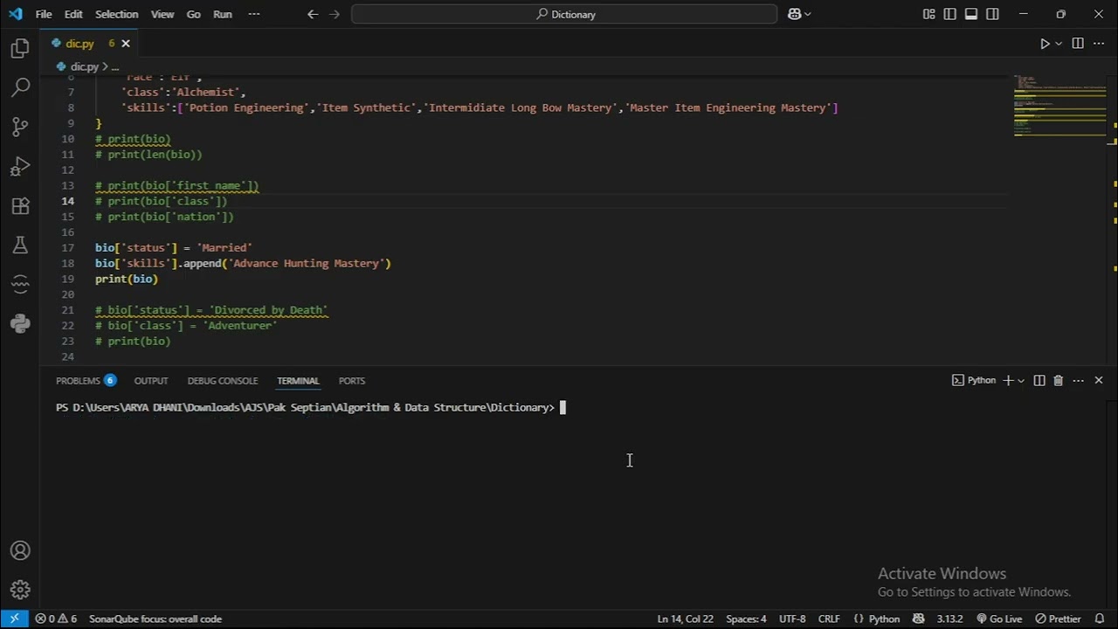Open the Selection menu
The width and height of the screenshot is (1118, 629).
pos(116,14)
